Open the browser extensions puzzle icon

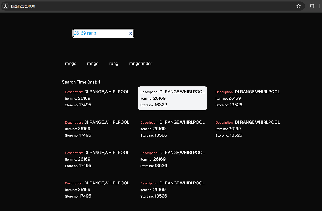pos(312,6)
